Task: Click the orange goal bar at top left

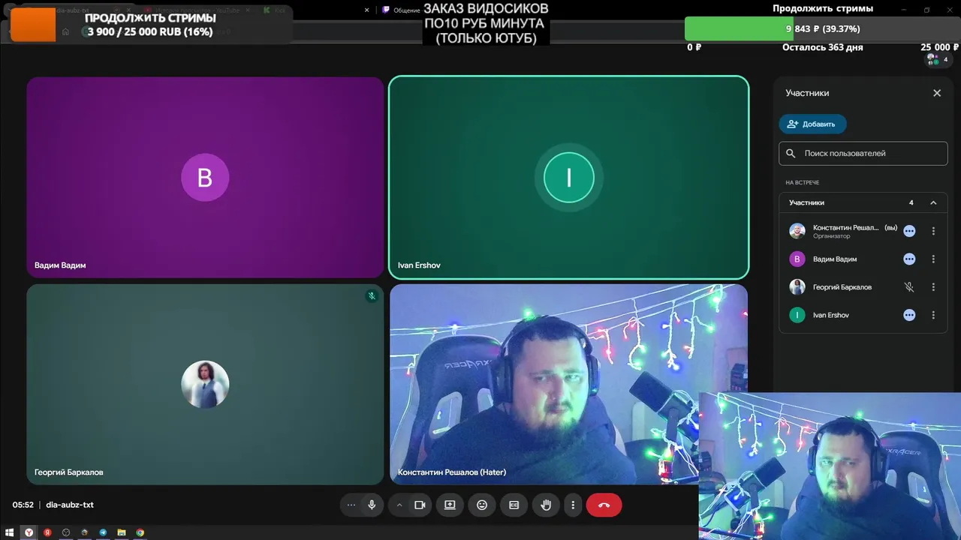Action: (x=33, y=25)
